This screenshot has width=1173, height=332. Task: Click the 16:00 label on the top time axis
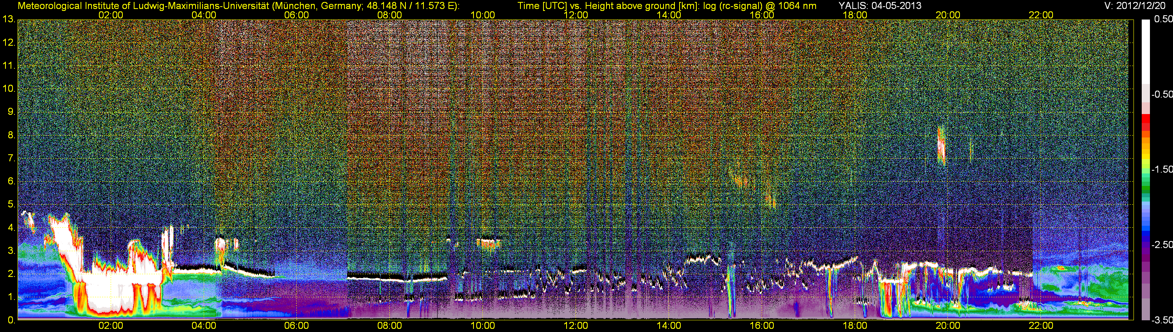(x=762, y=15)
